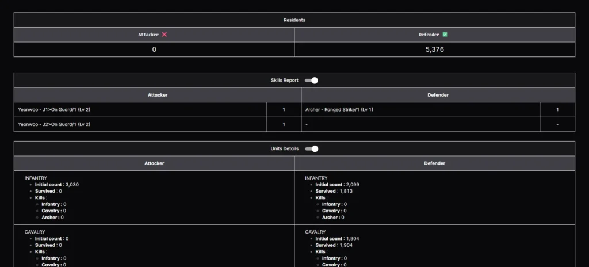This screenshot has height=267, width=589.
Task: Select the Attacker residents value 0
Action: [x=154, y=49]
